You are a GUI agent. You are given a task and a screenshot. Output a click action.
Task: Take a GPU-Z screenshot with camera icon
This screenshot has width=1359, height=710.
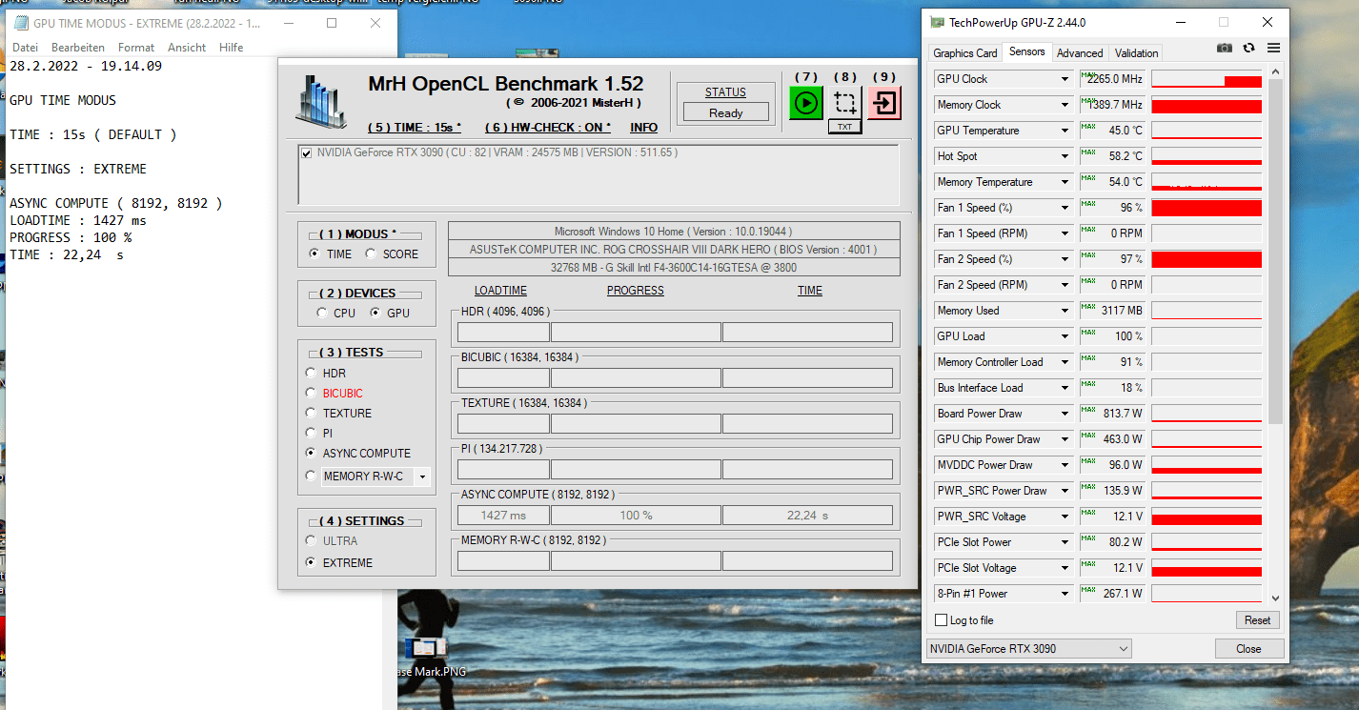point(1225,49)
